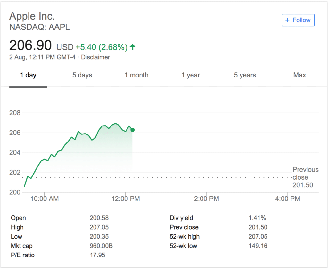
Task: Switch to 5 years view
Action: (245, 75)
